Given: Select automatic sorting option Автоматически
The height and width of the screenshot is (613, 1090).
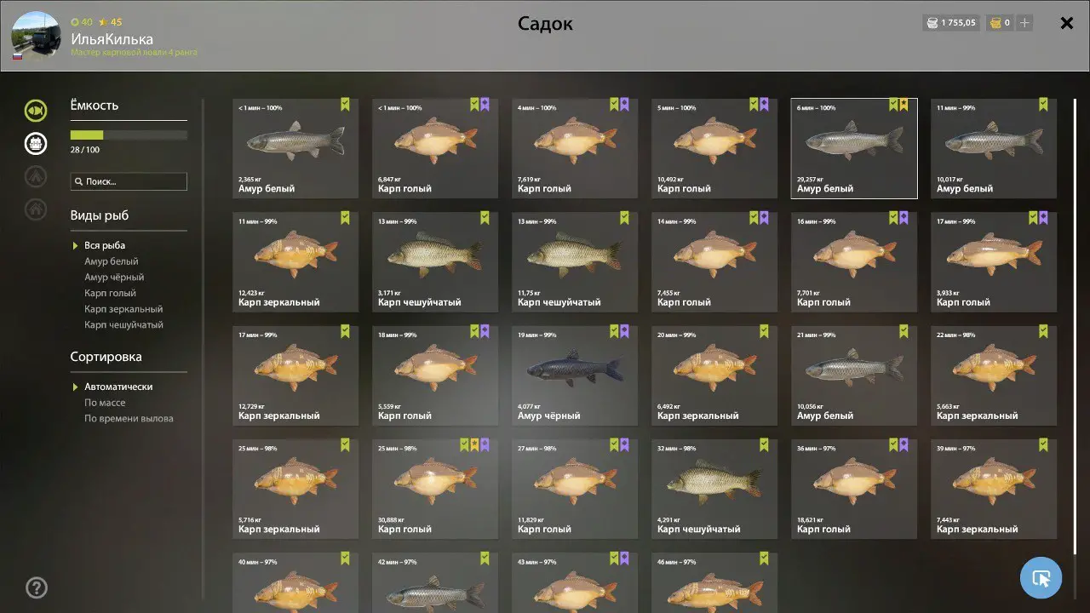Looking at the screenshot, I should (118, 387).
